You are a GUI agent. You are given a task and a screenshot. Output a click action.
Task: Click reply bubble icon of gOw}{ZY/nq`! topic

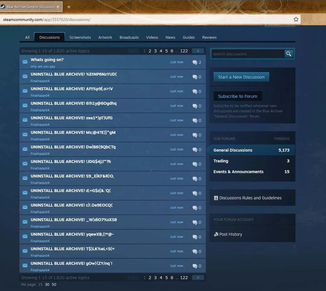coord(195,266)
